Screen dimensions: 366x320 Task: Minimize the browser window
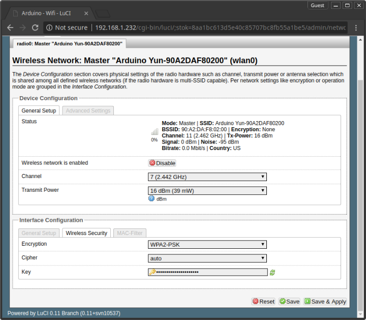(x=335, y=6)
